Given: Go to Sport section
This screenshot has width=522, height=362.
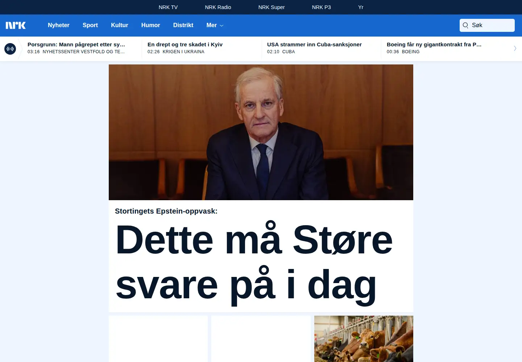Looking at the screenshot, I should (x=90, y=25).
